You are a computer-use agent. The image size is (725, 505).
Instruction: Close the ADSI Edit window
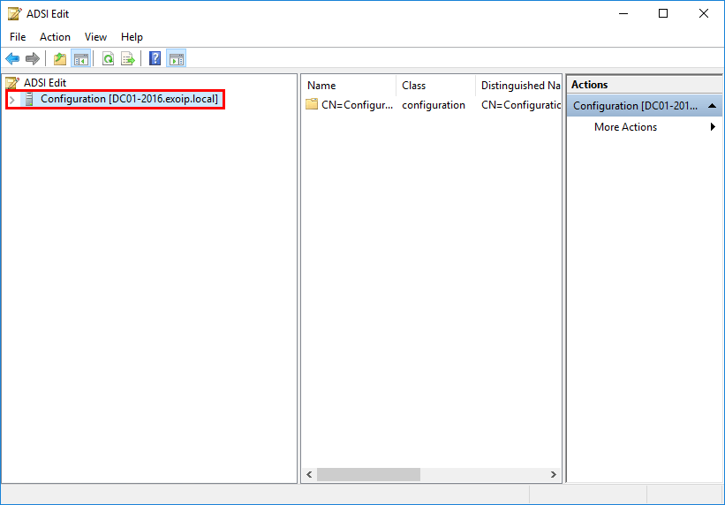pyautogui.click(x=704, y=14)
